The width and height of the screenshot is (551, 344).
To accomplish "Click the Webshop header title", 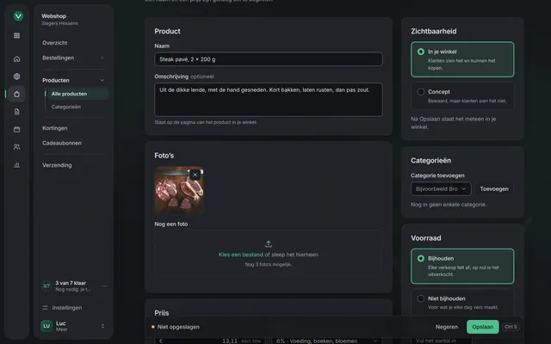I will point(53,16).
